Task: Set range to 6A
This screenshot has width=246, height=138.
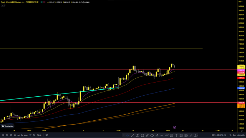Action: point(18,135)
